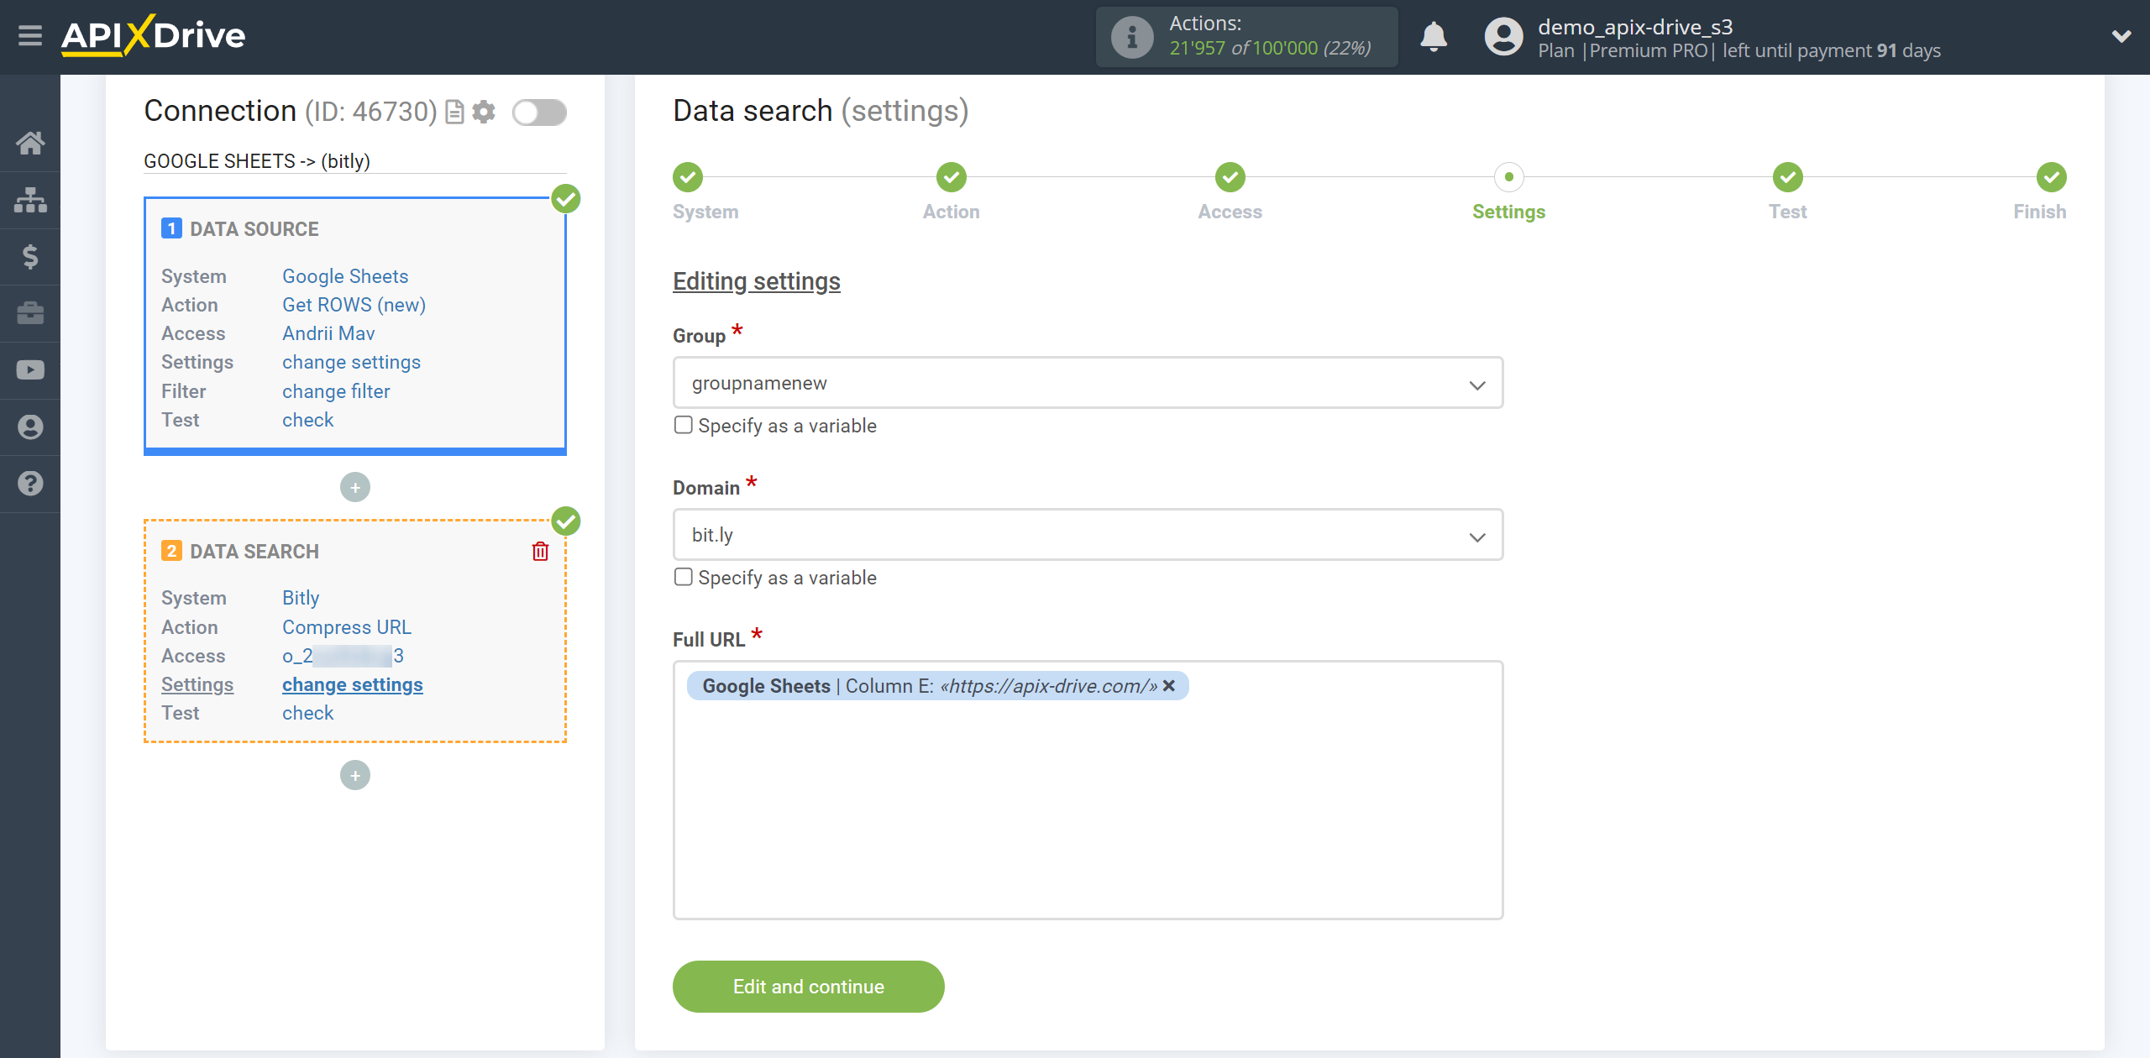Open Compress URL action link
This screenshot has height=1058, width=2150.
(346, 627)
